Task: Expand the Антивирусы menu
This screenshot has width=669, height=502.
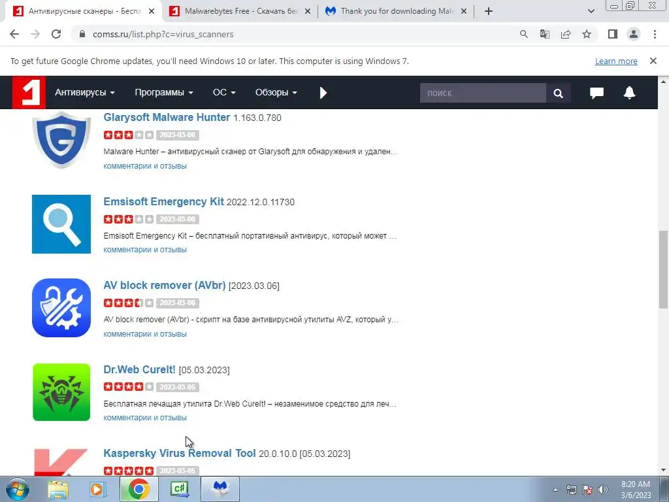Action: 84,92
